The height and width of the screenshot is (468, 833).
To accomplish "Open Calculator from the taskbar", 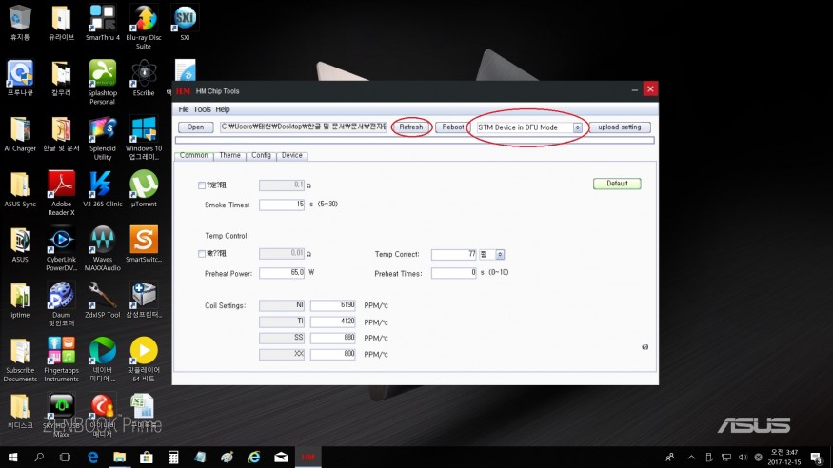I will click(x=173, y=457).
